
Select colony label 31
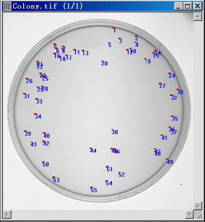pos(27,96)
